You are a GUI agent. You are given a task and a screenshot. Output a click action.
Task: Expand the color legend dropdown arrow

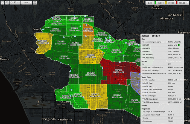coord(187,3)
